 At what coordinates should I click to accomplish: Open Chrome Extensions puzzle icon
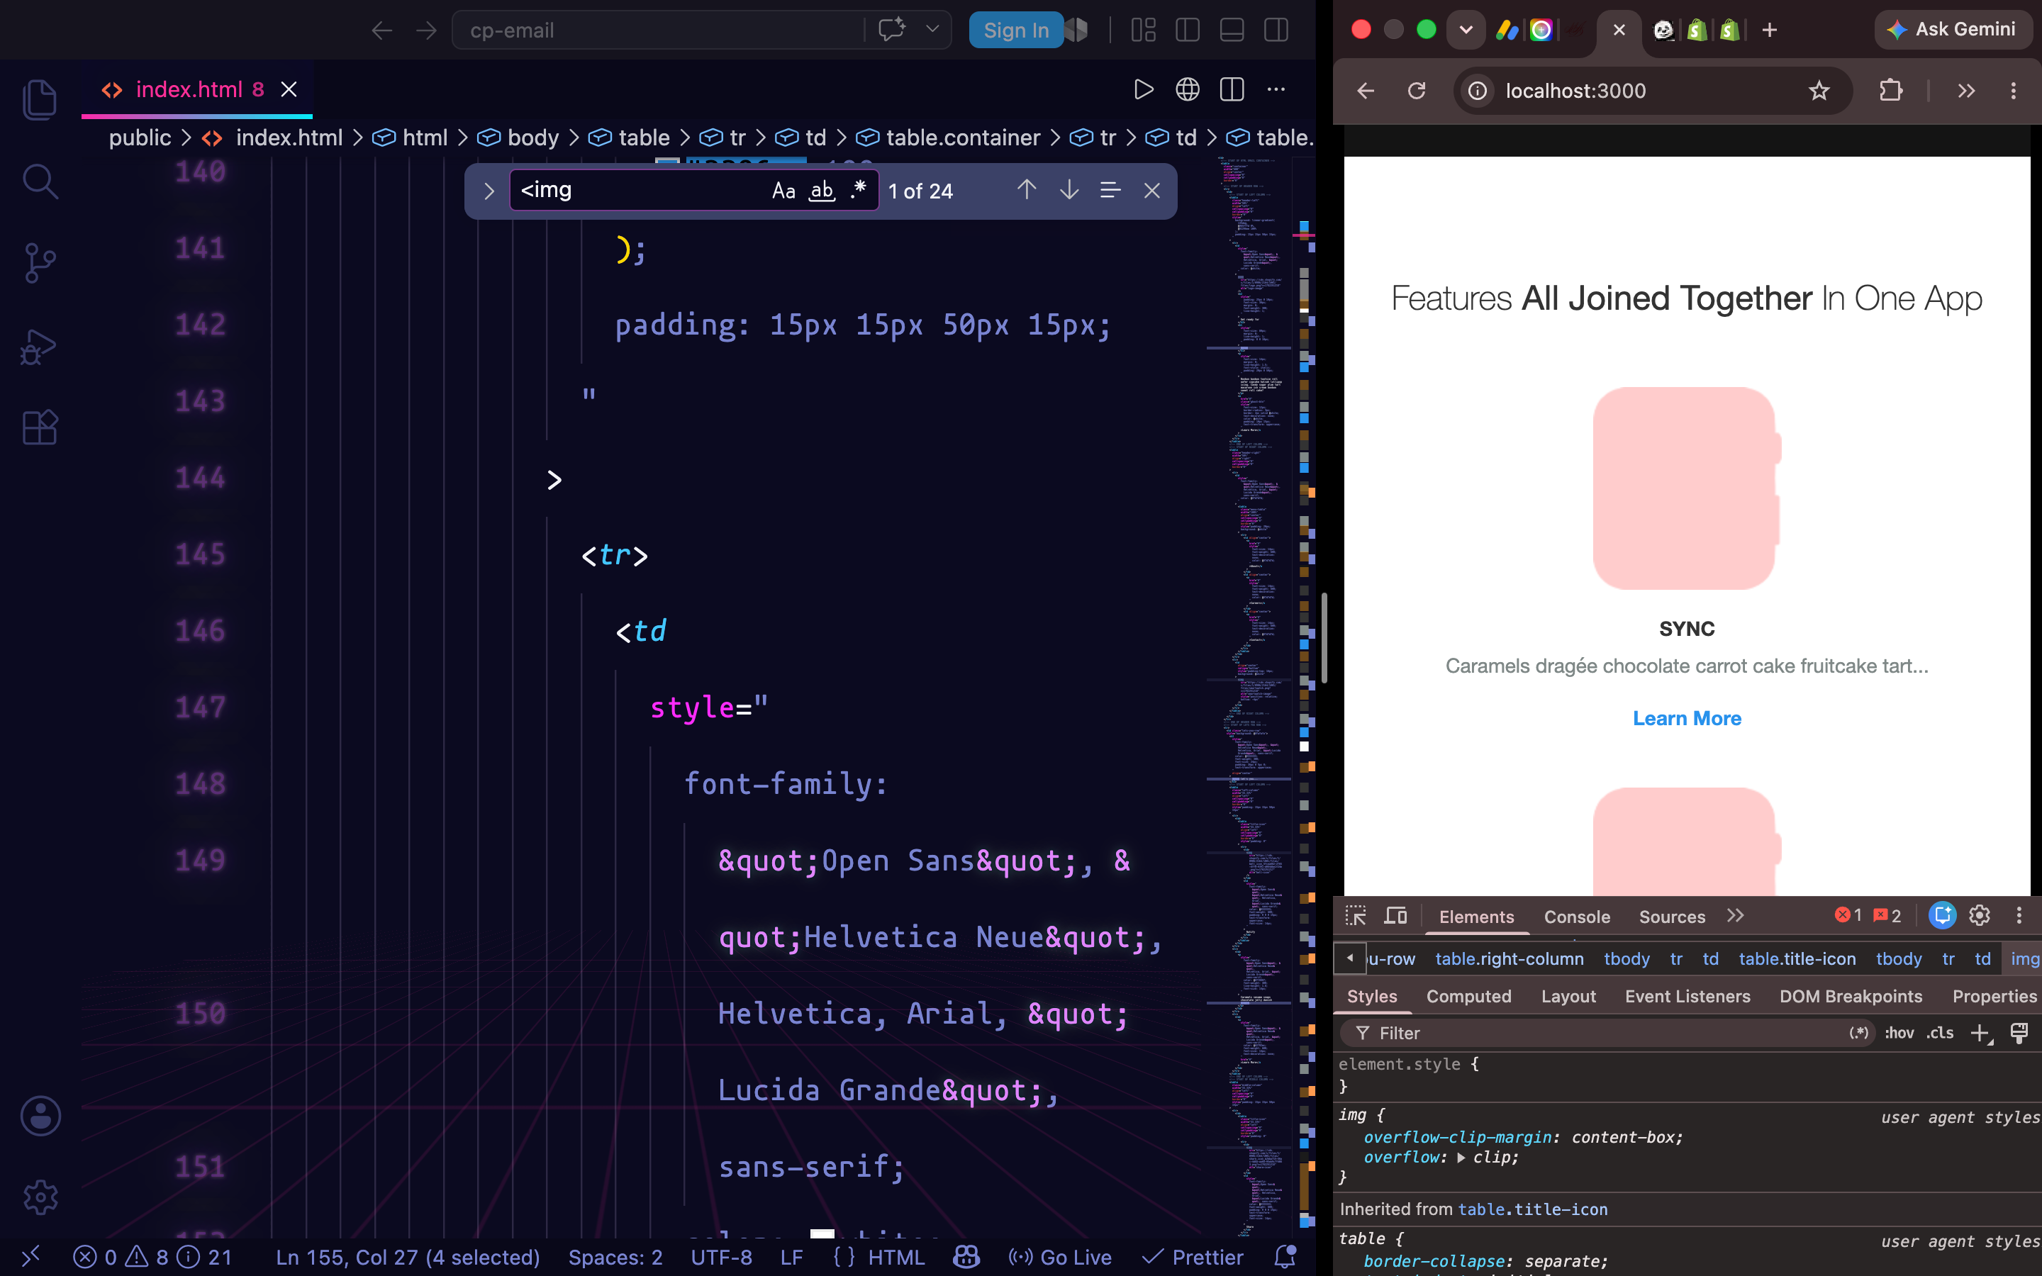pyautogui.click(x=1891, y=90)
